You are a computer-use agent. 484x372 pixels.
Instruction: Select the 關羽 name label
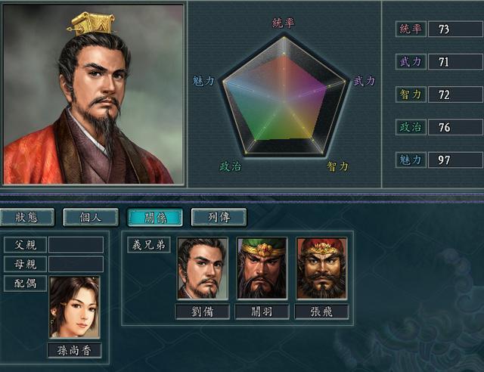click(x=262, y=312)
